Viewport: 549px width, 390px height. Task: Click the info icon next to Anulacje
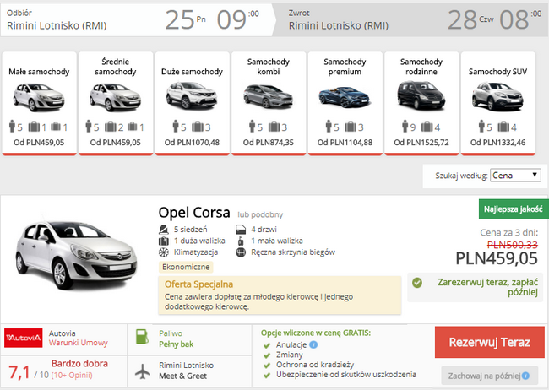click(313, 344)
